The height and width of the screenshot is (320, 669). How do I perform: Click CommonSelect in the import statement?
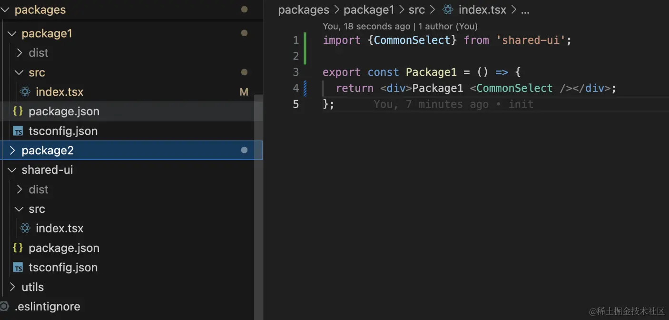(412, 40)
